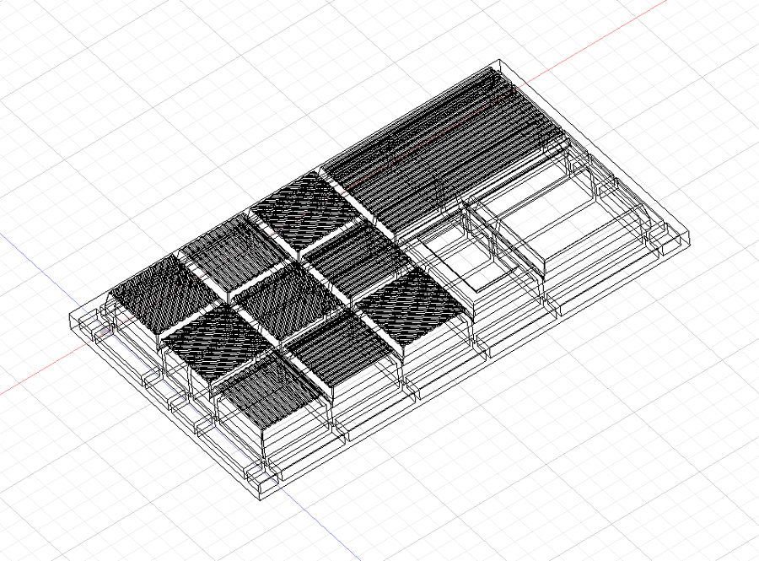The width and height of the screenshot is (759, 561).
Task: Click the empty grid area at top left
Action: tap(126, 84)
